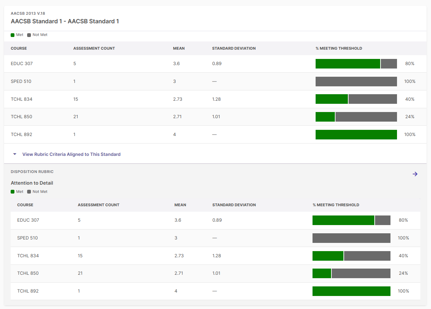
Task: Click the % MEETING THRESHOLD header in the top table
Action: pos(339,48)
